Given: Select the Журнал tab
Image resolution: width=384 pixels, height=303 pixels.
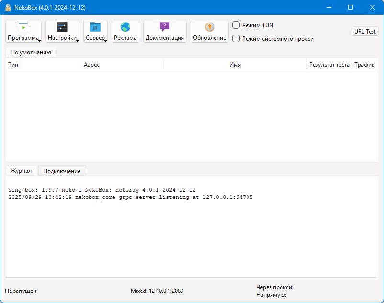Looking at the screenshot, I should click(x=21, y=171).
